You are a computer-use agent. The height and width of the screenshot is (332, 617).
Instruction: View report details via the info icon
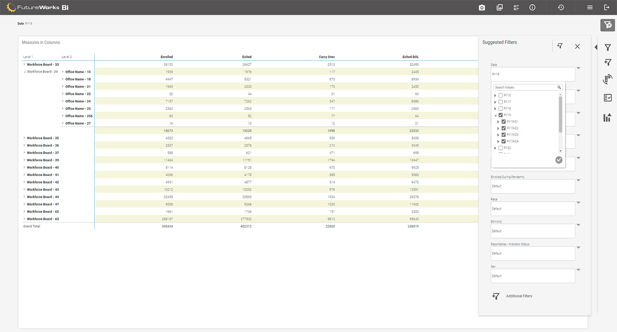pos(532,7)
